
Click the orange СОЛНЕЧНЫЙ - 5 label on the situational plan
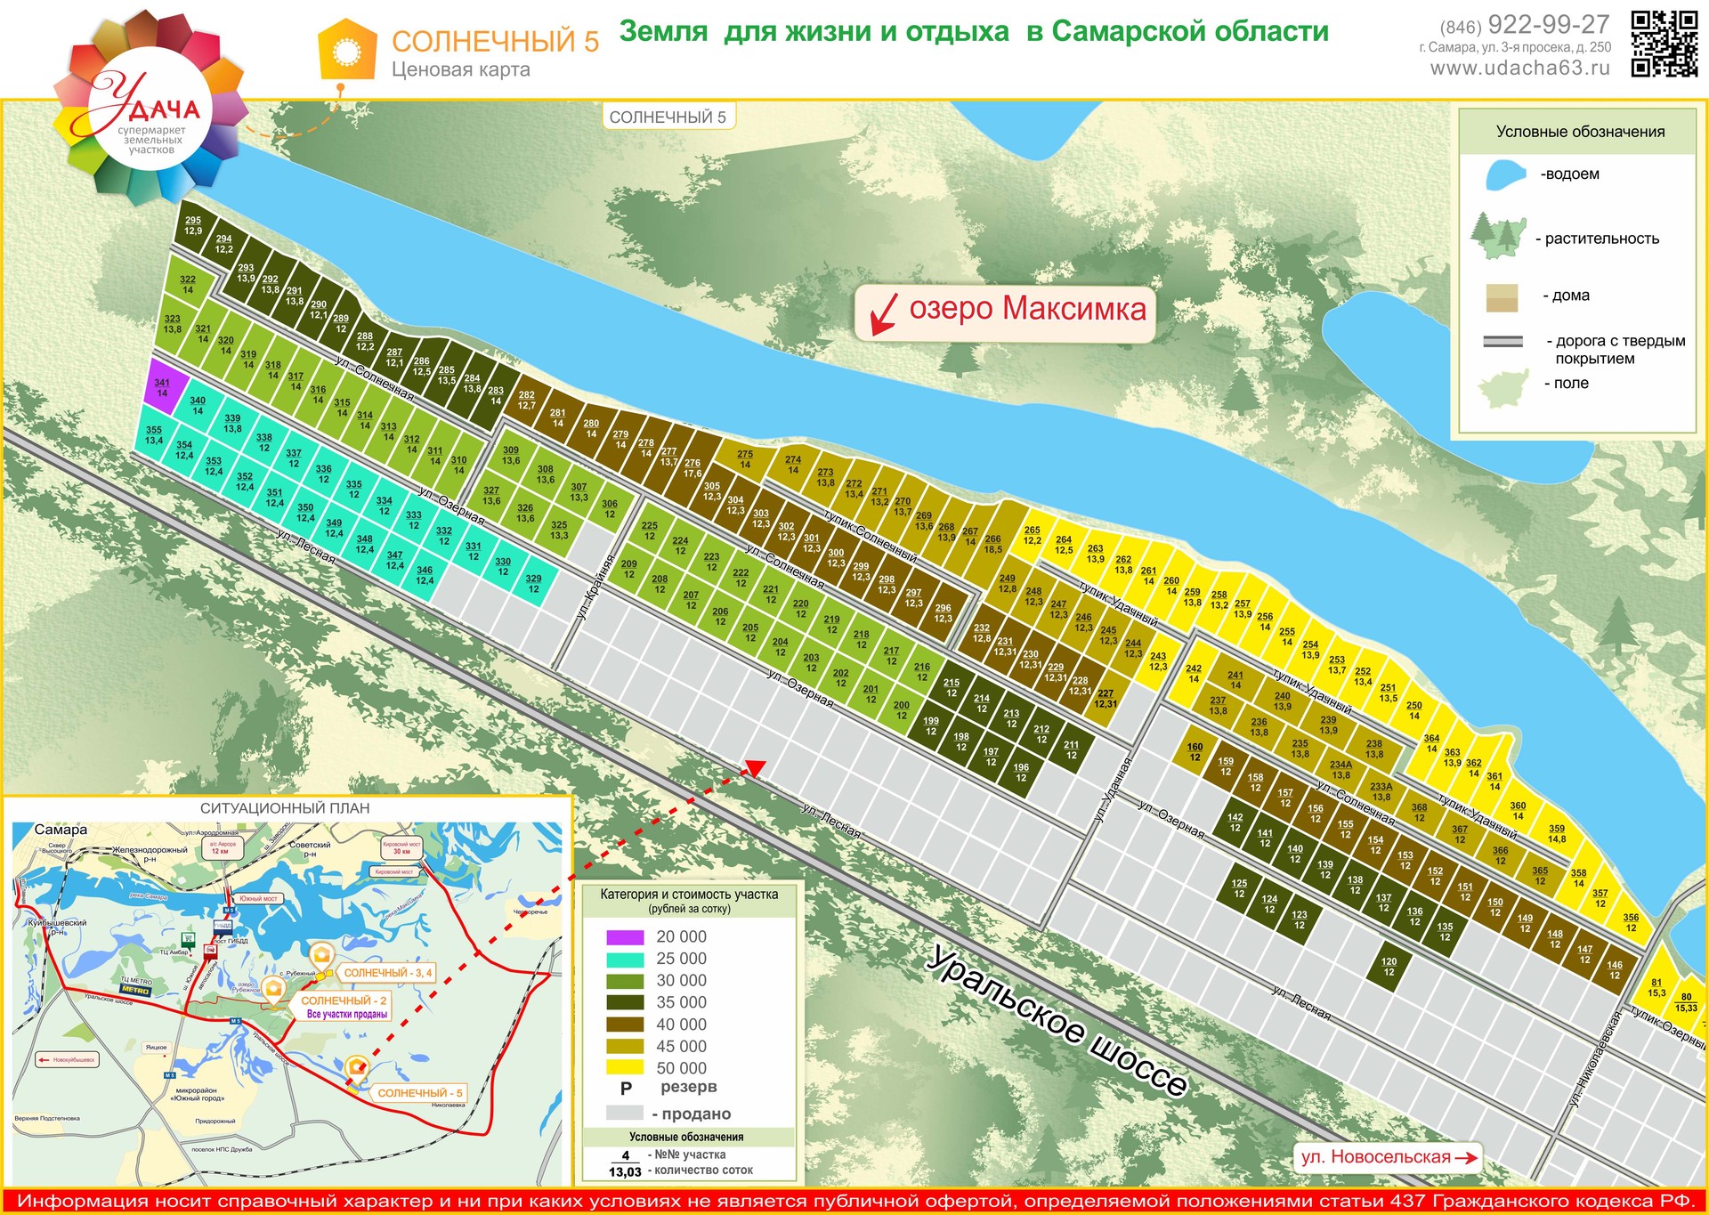pyautogui.click(x=420, y=1093)
